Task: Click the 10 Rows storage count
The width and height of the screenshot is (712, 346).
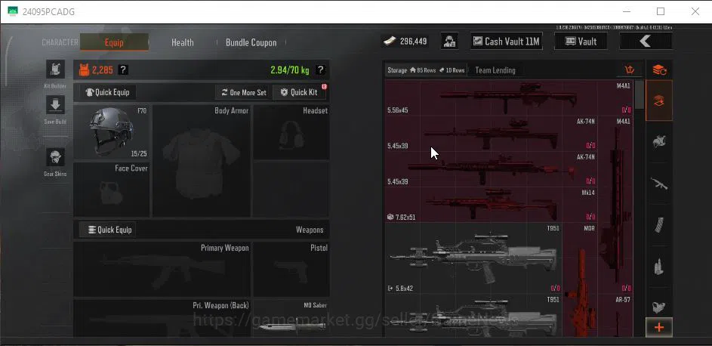Action: pos(452,70)
